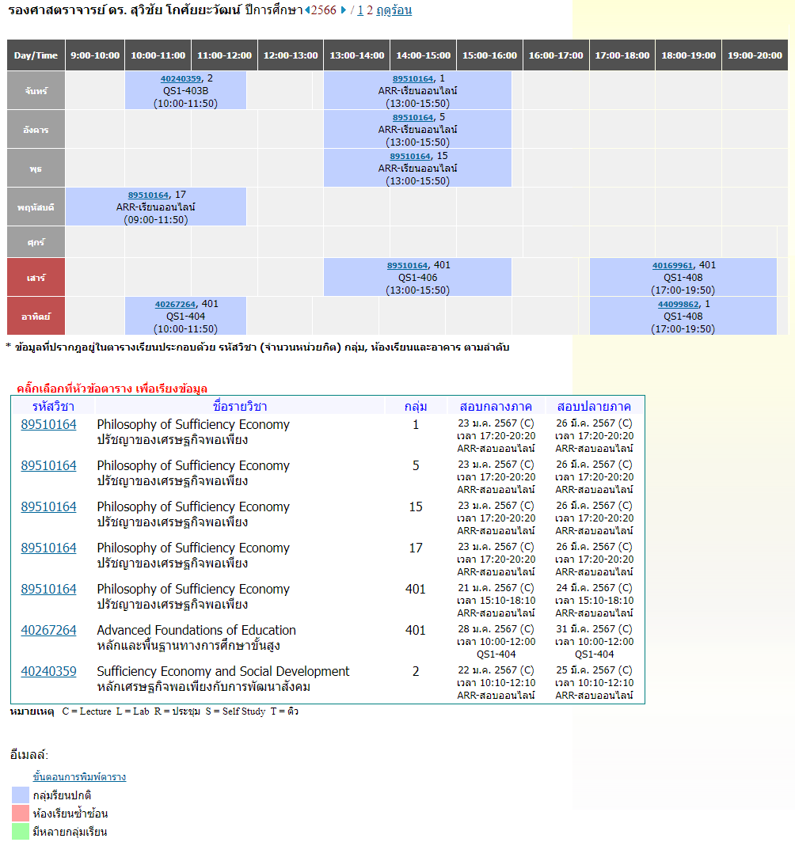Sort table by สอบกลางภาค column header
This screenshot has width=795, height=846.
tap(496, 406)
